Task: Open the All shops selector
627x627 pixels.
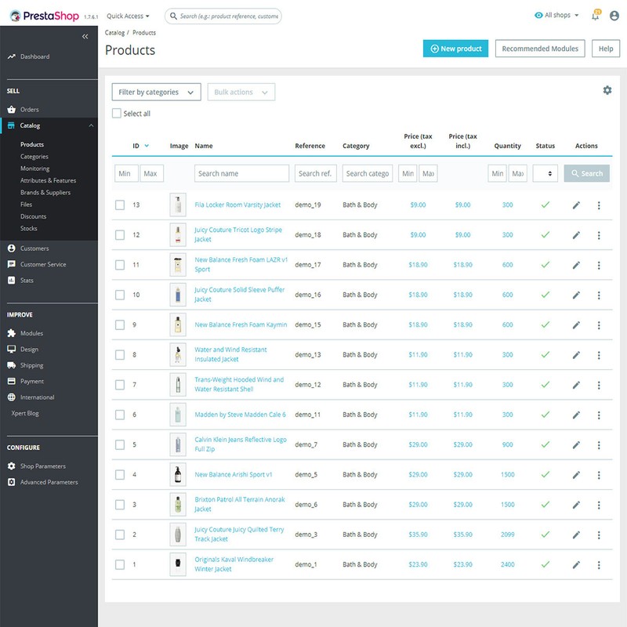Action: [556, 15]
